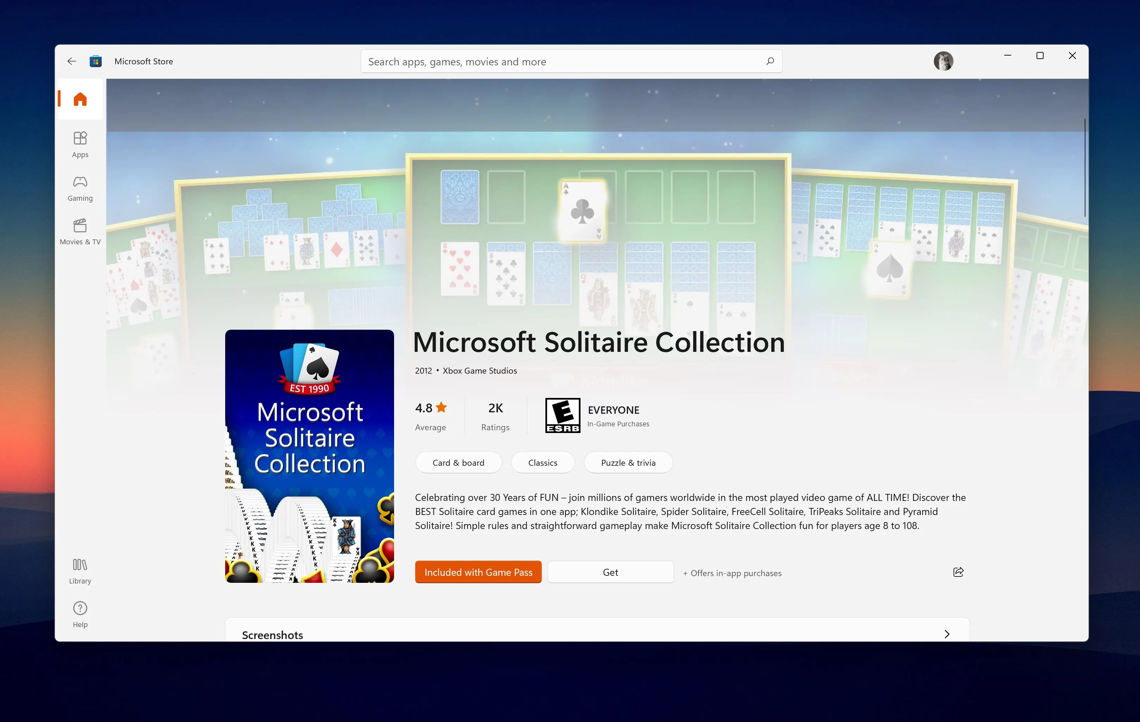Select the Card & board category tag

pyautogui.click(x=458, y=463)
